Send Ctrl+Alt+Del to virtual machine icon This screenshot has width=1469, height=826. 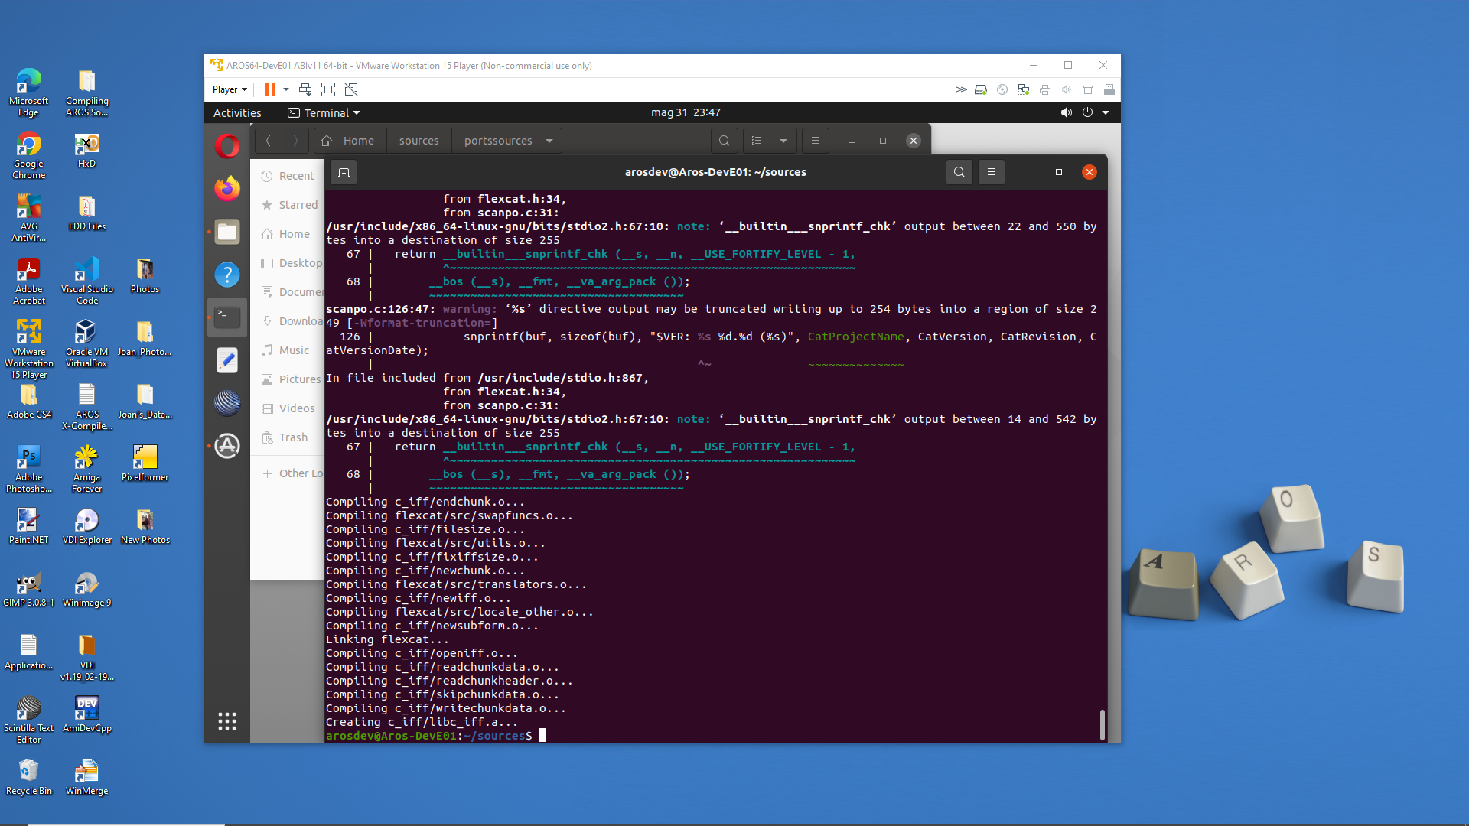pos(305,89)
